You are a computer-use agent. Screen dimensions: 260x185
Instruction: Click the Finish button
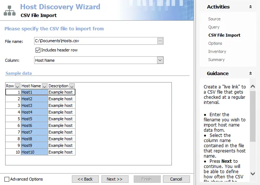147,179
